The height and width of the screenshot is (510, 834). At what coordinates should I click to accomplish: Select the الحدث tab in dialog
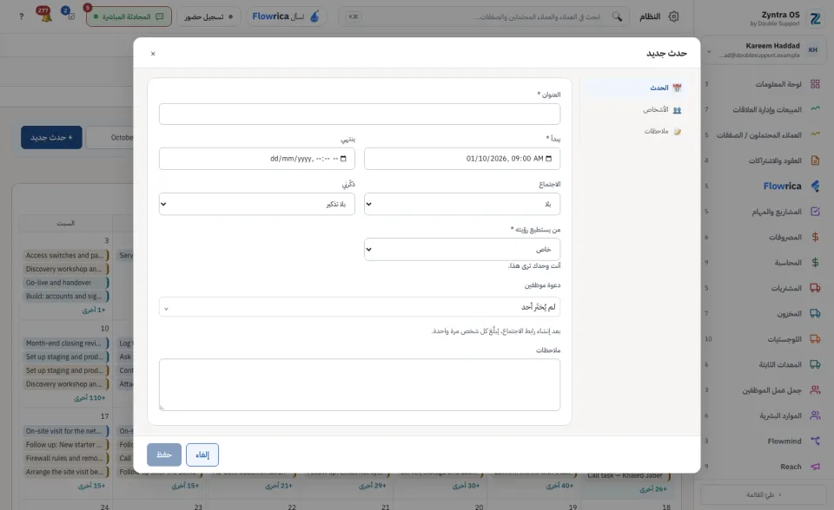point(633,88)
